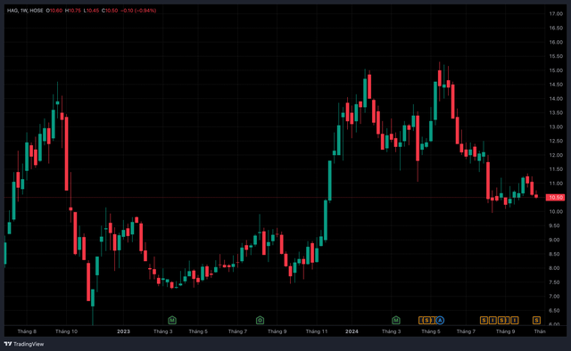
Task: Click the open value O10.60
Action: coord(54,11)
